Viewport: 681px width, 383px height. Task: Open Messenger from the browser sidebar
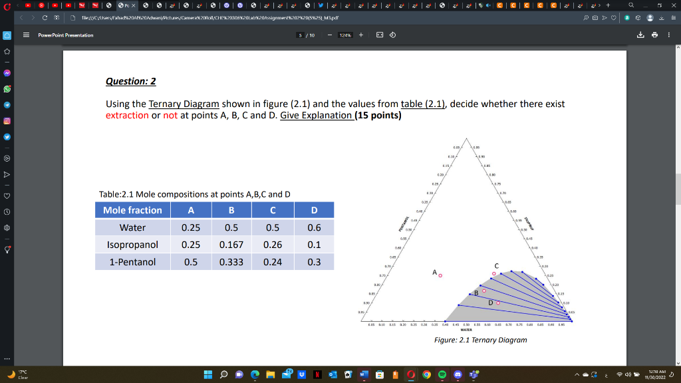(x=5, y=71)
